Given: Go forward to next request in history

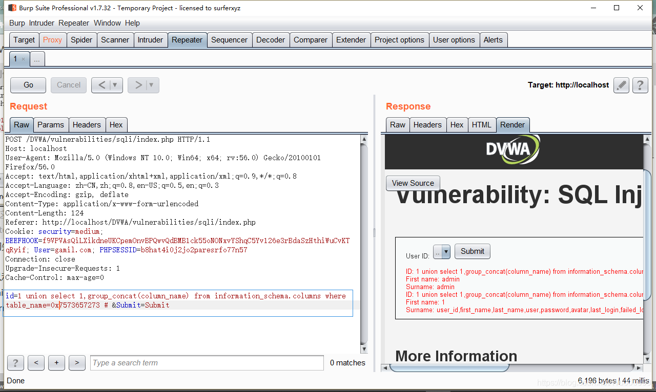Looking at the screenshot, I should (x=137, y=85).
